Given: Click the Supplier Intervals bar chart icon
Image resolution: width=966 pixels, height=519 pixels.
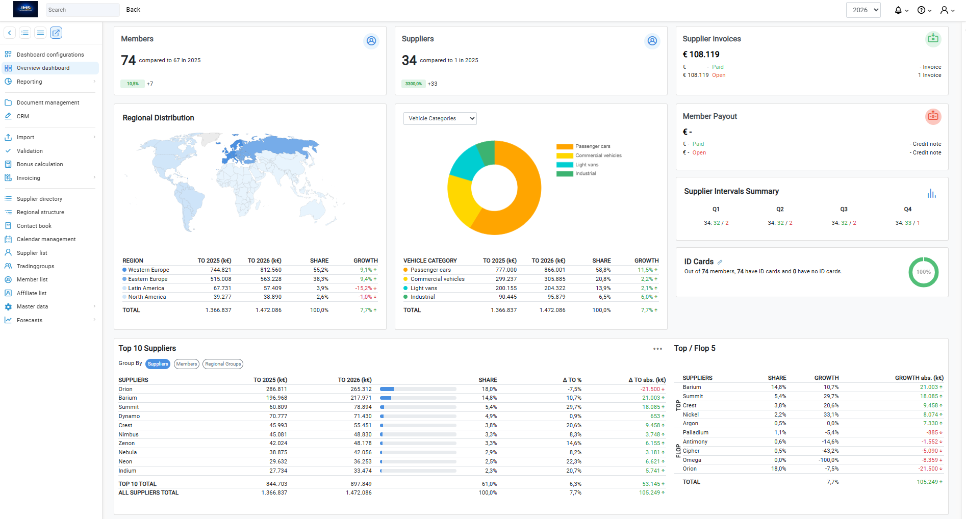Looking at the screenshot, I should point(931,193).
